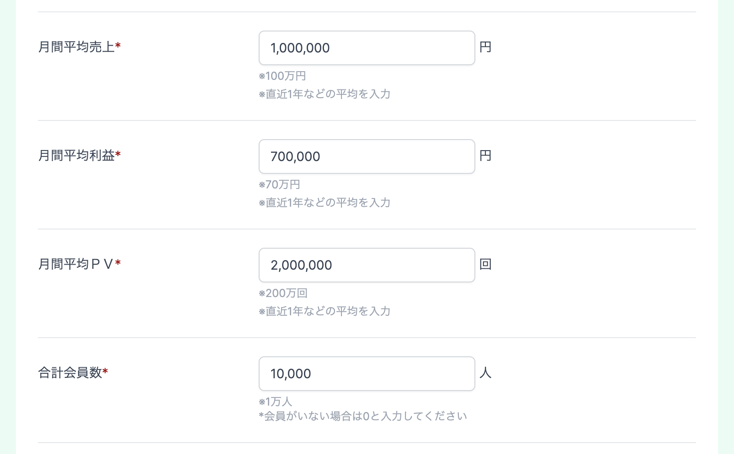Click the 月間平均売上 label text
The height and width of the screenshot is (454, 734).
pyautogui.click(x=76, y=47)
